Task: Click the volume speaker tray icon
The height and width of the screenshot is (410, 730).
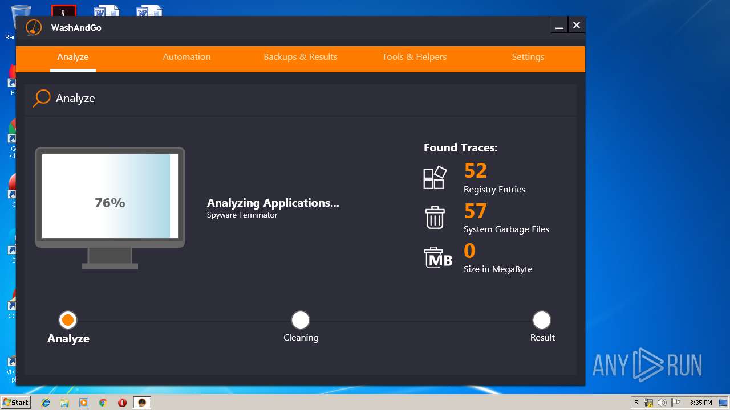Action: 662,403
